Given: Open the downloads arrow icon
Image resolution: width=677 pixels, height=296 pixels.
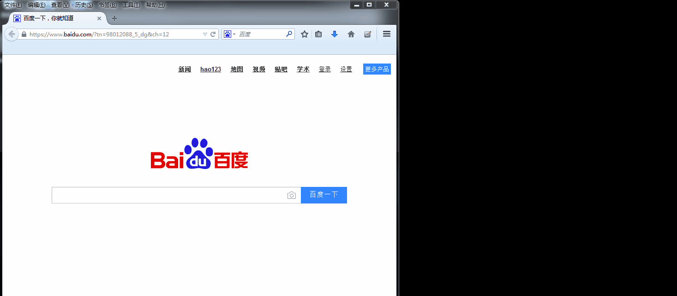Looking at the screenshot, I should coord(335,34).
